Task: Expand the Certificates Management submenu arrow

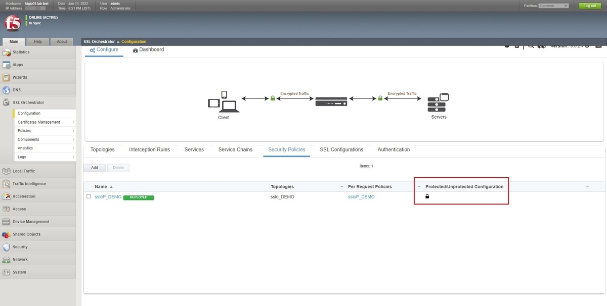Action: click(x=73, y=122)
